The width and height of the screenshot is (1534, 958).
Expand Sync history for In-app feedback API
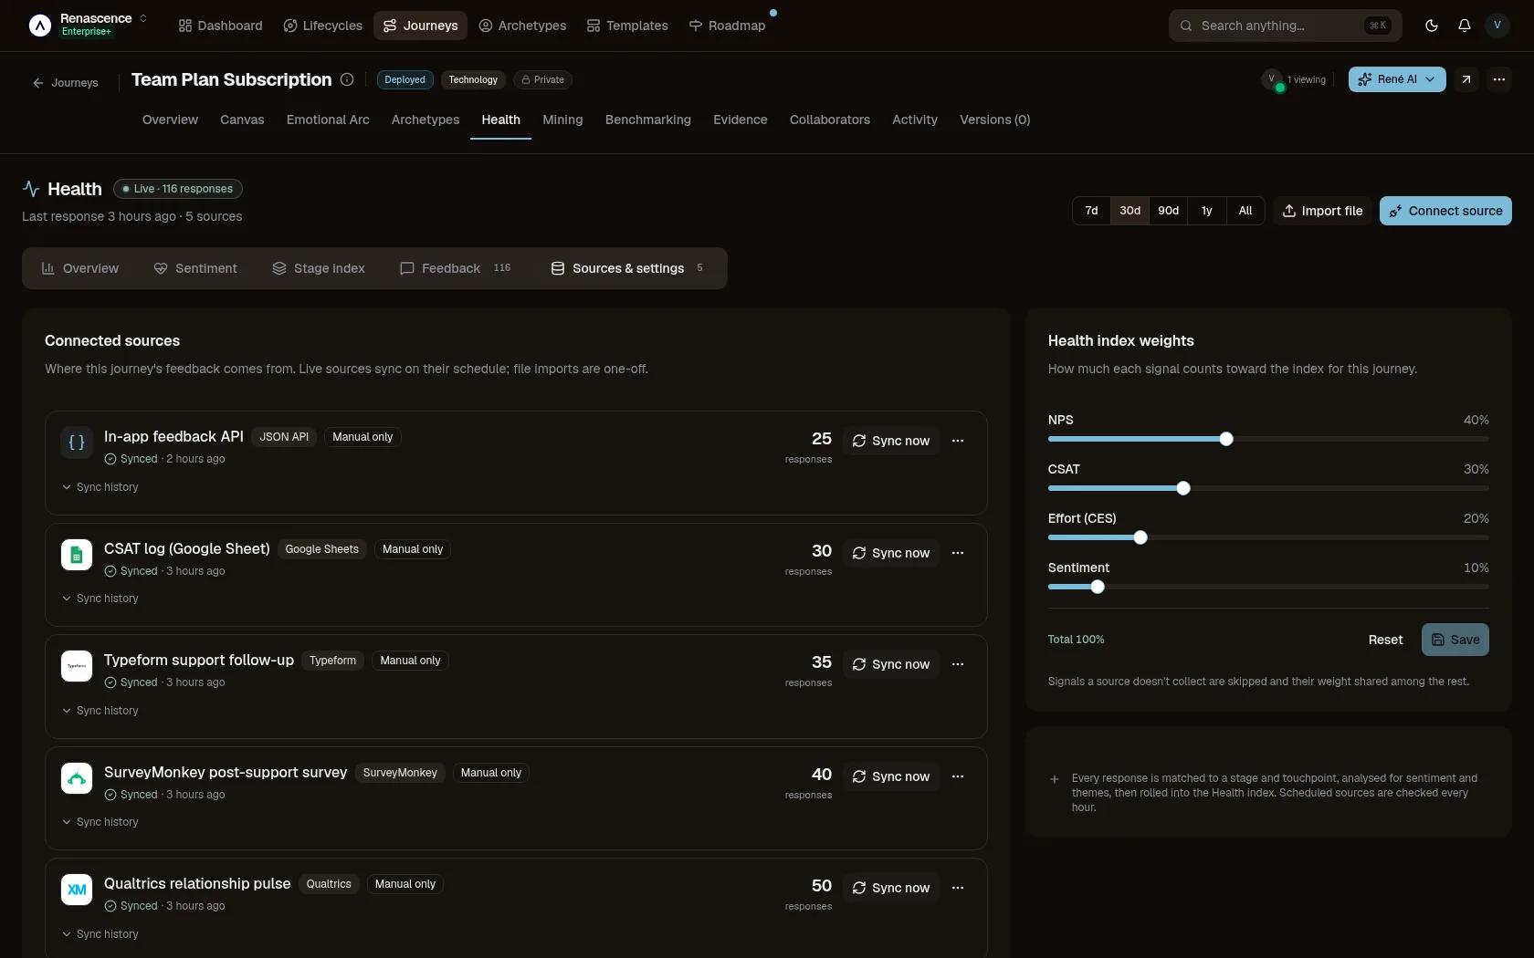point(100,487)
